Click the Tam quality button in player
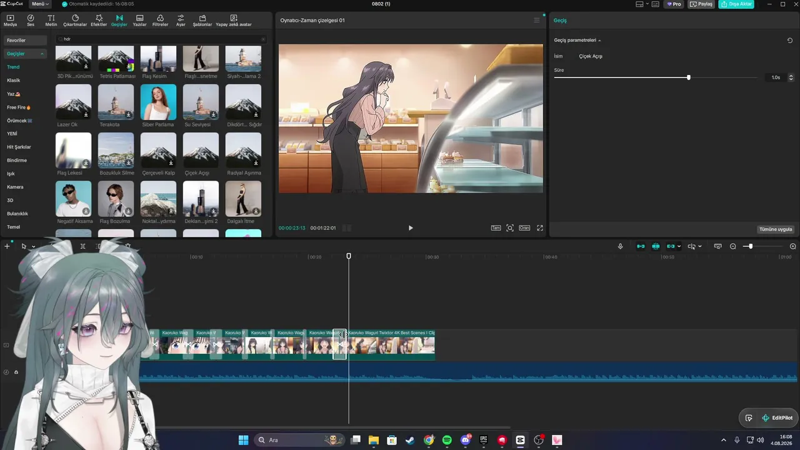The height and width of the screenshot is (450, 800). [x=496, y=228]
